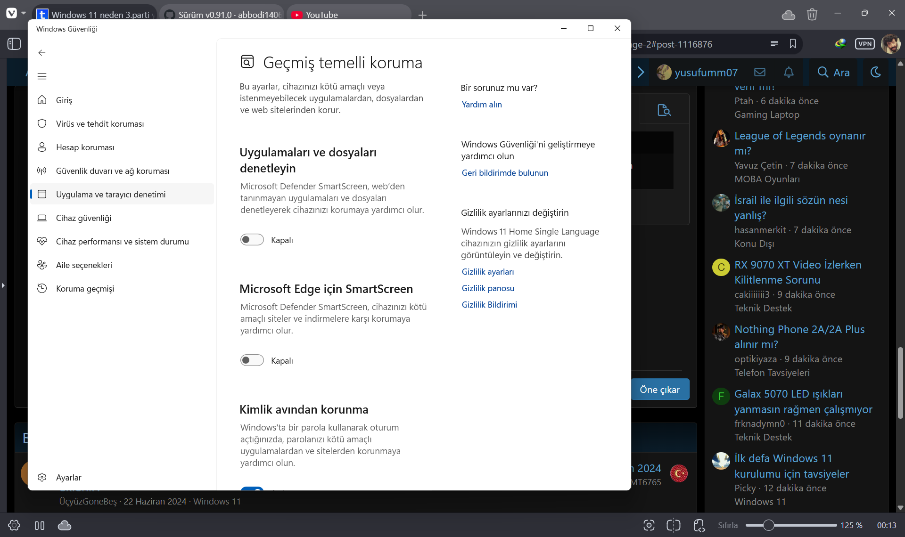Click Telefon Tavsiyeleri category link
The width and height of the screenshot is (905, 537).
pyautogui.click(x=772, y=373)
